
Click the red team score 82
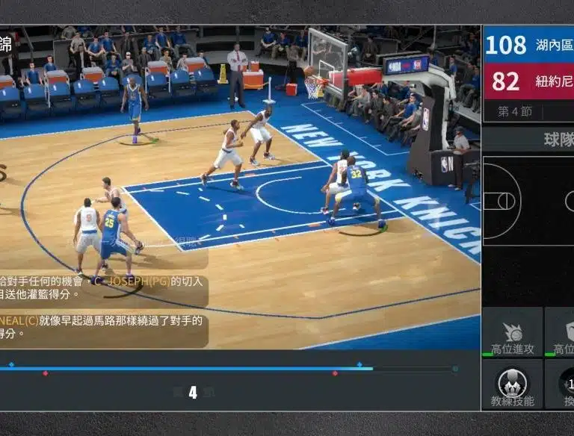click(x=506, y=81)
